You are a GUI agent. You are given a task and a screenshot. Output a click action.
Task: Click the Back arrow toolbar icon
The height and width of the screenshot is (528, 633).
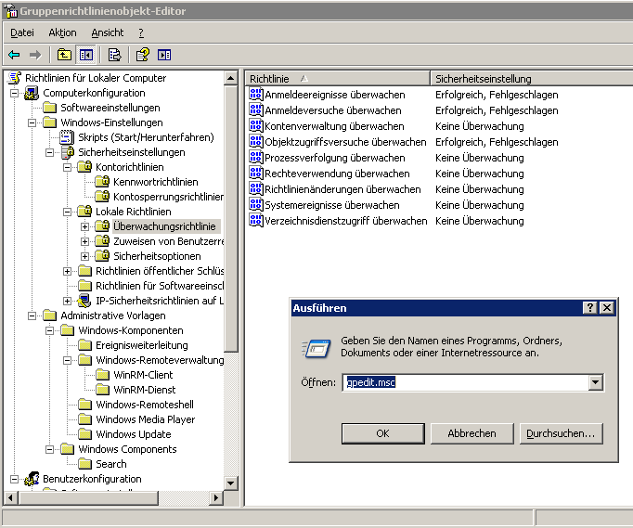click(14, 55)
